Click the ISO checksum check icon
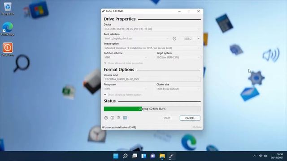Image resolution: width=287 pixels, height=161 pixels. click(x=174, y=38)
